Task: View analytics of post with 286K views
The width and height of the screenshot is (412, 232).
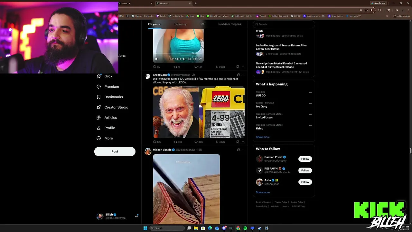Action: (220, 67)
